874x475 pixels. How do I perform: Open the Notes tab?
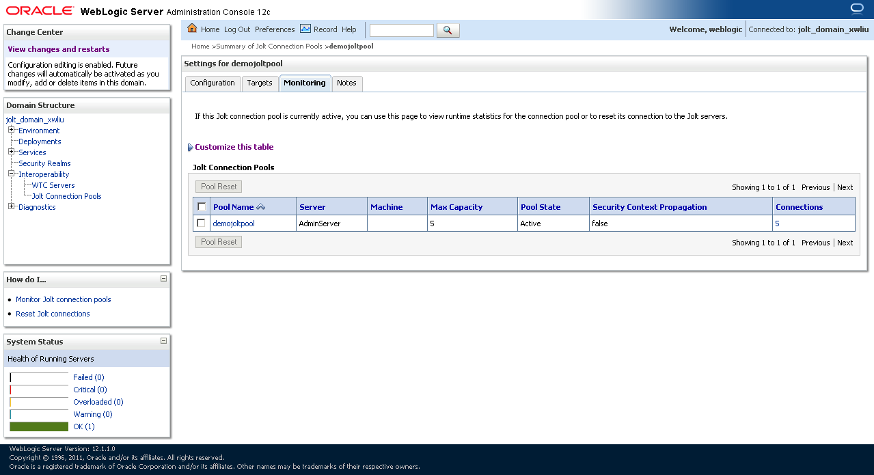[347, 83]
